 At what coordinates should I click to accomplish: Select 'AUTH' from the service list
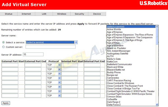131,56
